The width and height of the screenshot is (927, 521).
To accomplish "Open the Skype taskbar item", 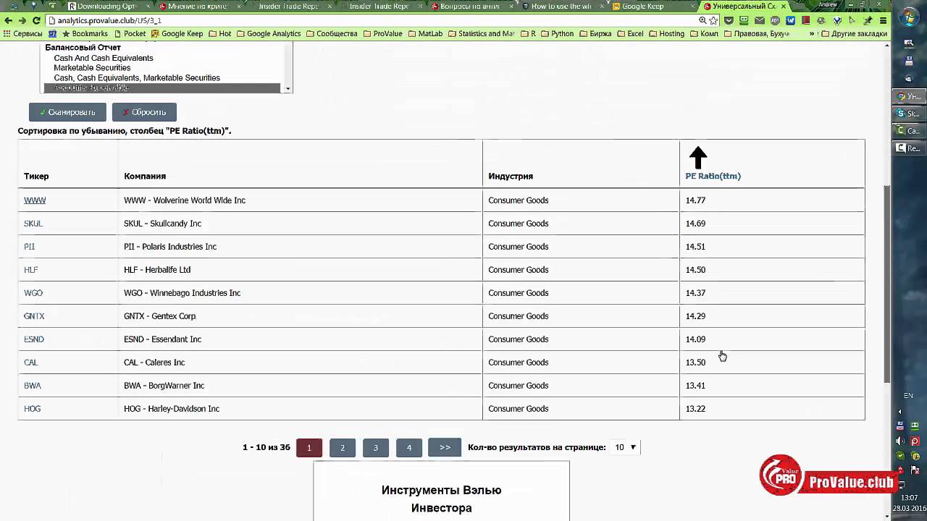I will pyautogui.click(x=910, y=114).
